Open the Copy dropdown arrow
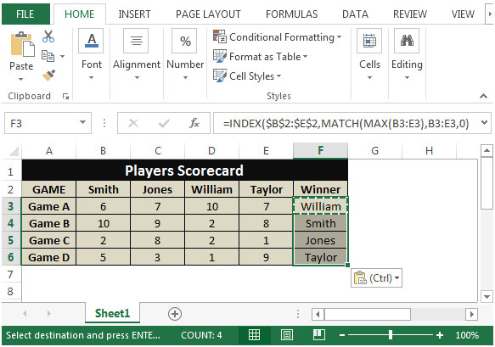 pos(63,57)
